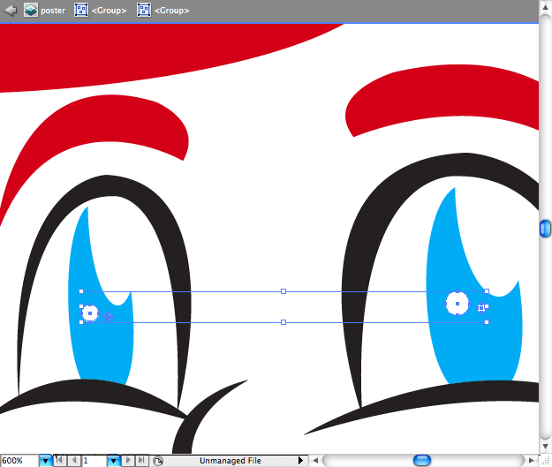Click the horizontal scrollbar thumb
The image size is (552, 467).
point(422,460)
